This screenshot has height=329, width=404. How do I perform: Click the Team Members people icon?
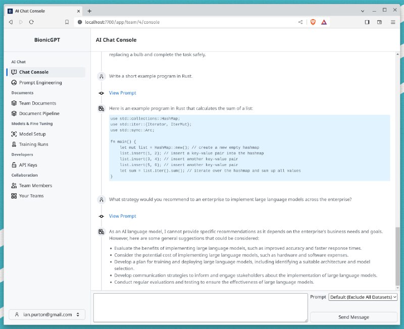pos(14,186)
